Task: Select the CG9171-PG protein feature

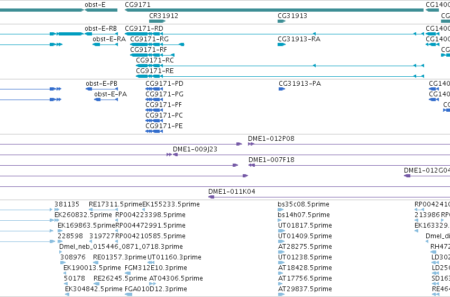Action: (154, 100)
